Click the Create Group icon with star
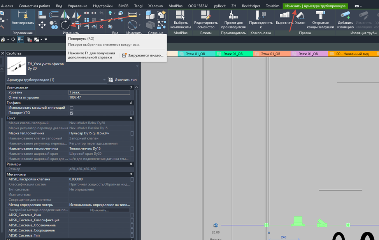Viewport: 379px width, 240px height. point(161,15)
